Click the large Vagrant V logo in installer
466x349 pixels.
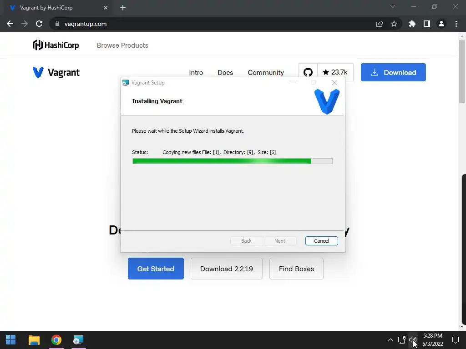(327, 101)
